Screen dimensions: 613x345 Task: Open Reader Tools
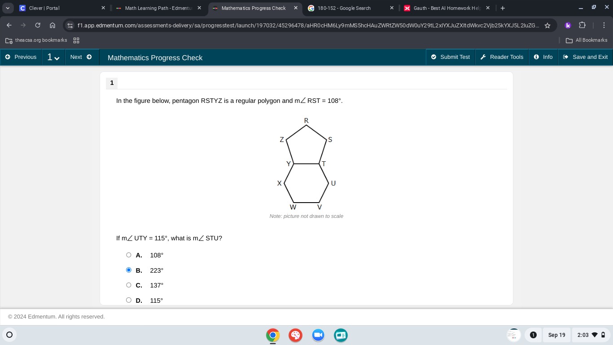502,57
